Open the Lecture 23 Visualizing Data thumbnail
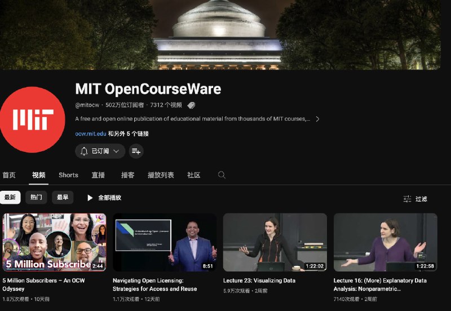 [x=275, y=243]
